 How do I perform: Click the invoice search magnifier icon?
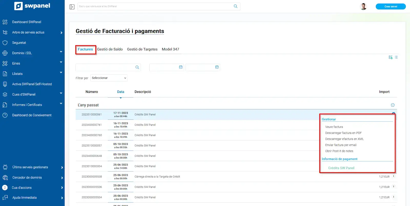(x=137, y=67)
